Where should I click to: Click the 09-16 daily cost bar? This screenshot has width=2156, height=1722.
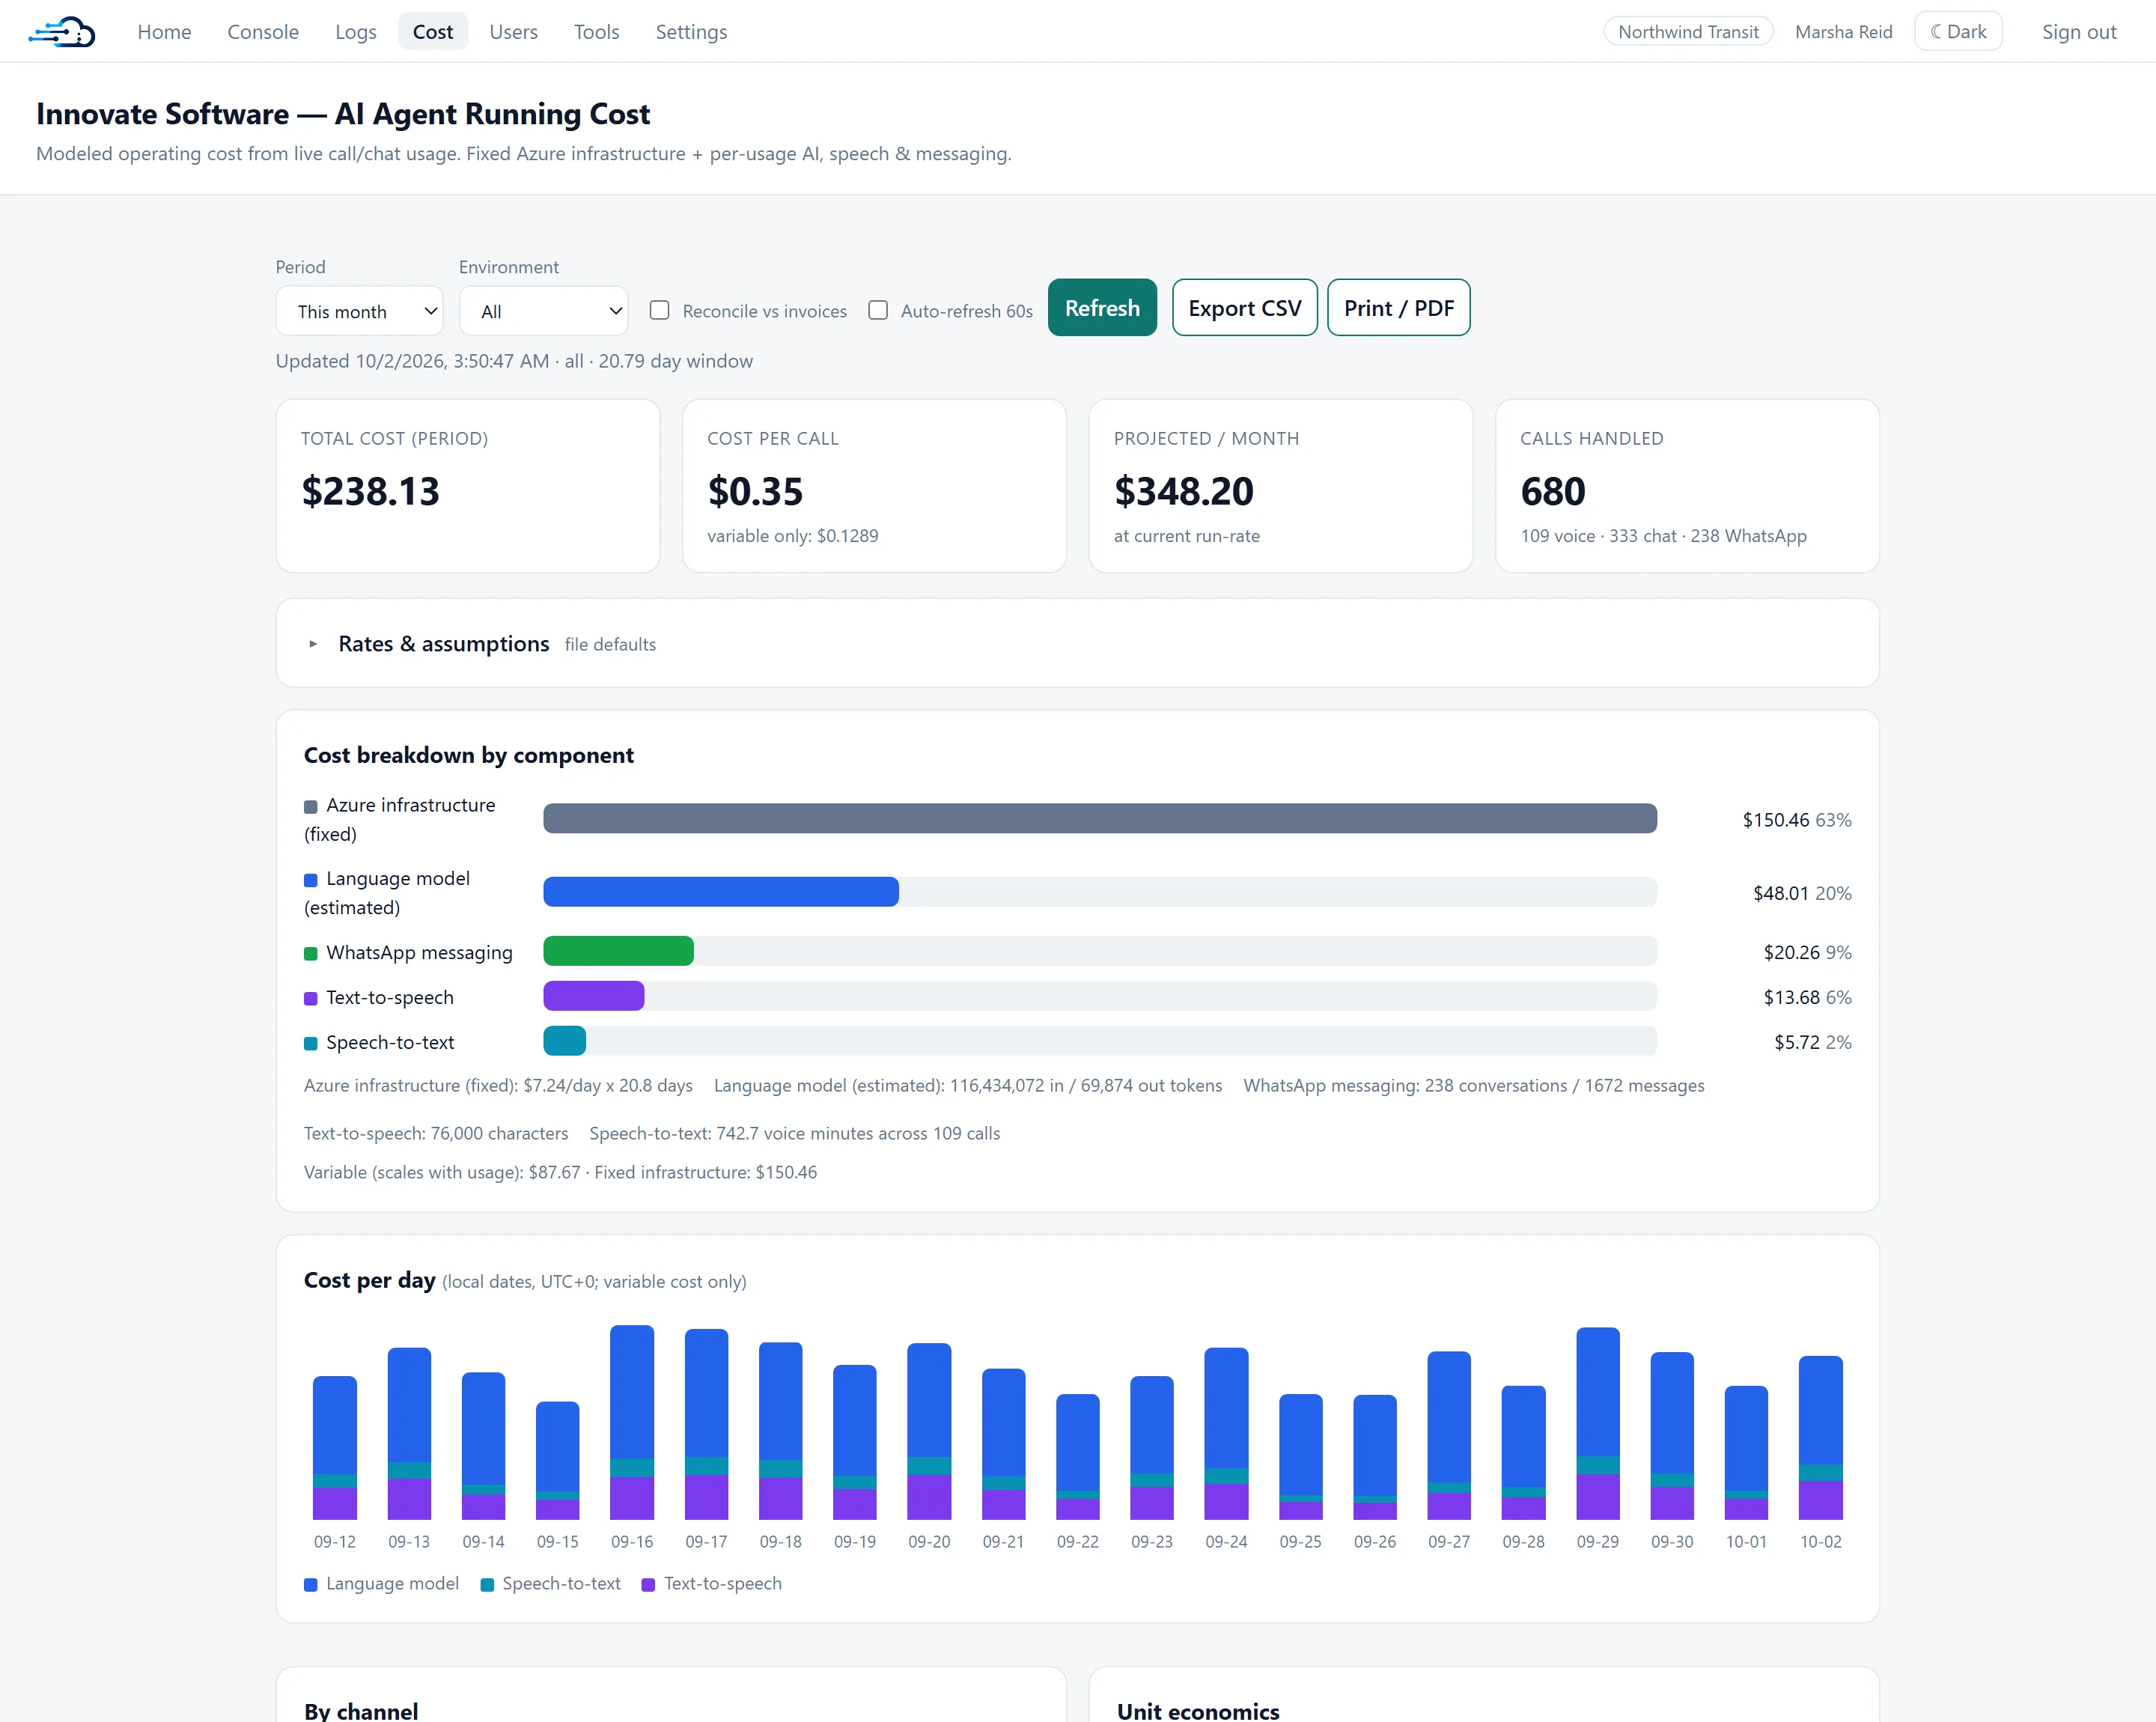pos(632,1422)
